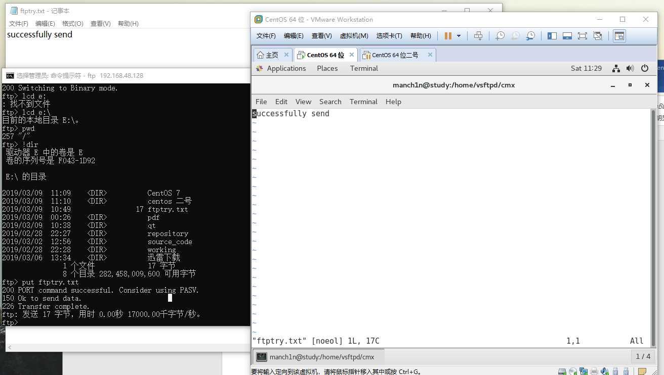Open Notepad 编辑(E) menu

[x=45, y=23]
